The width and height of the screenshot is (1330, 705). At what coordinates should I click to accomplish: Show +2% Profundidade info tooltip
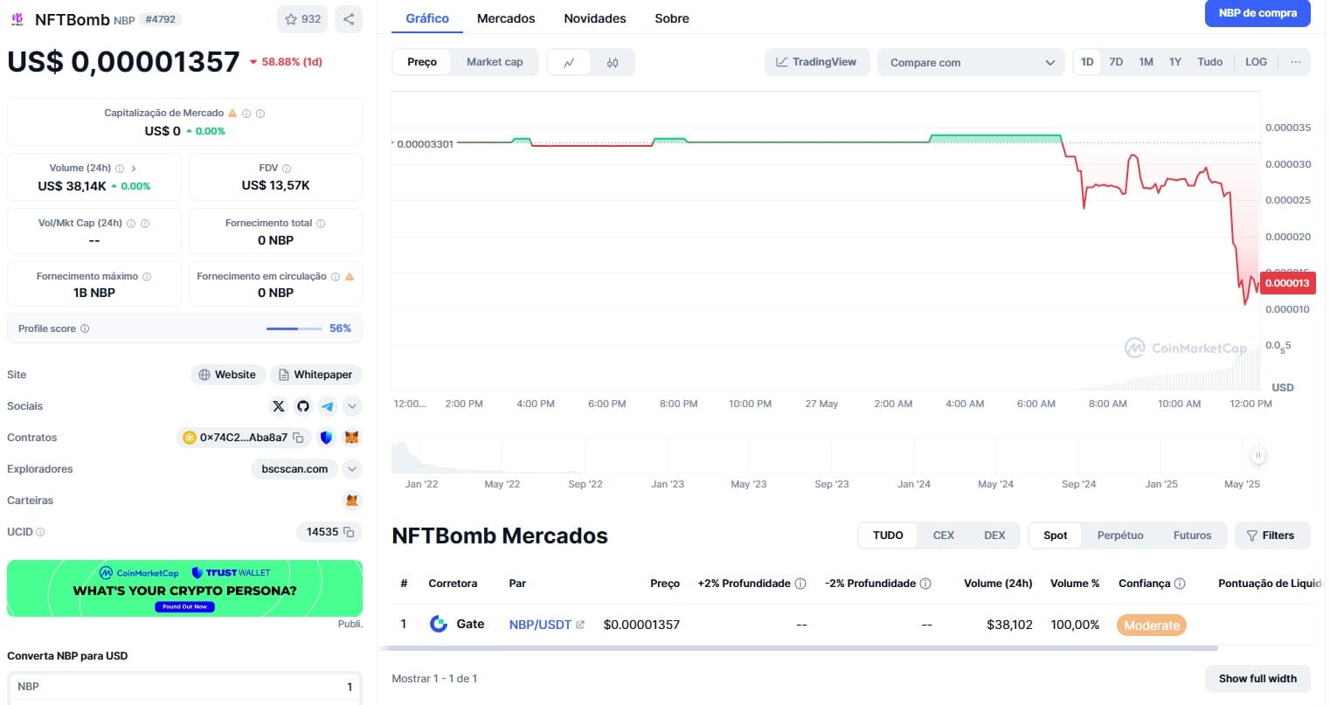(800, 584)
